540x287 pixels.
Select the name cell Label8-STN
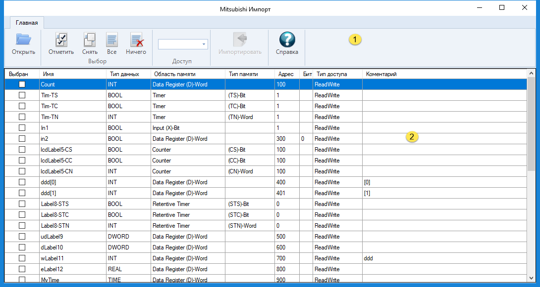(73, 226)
